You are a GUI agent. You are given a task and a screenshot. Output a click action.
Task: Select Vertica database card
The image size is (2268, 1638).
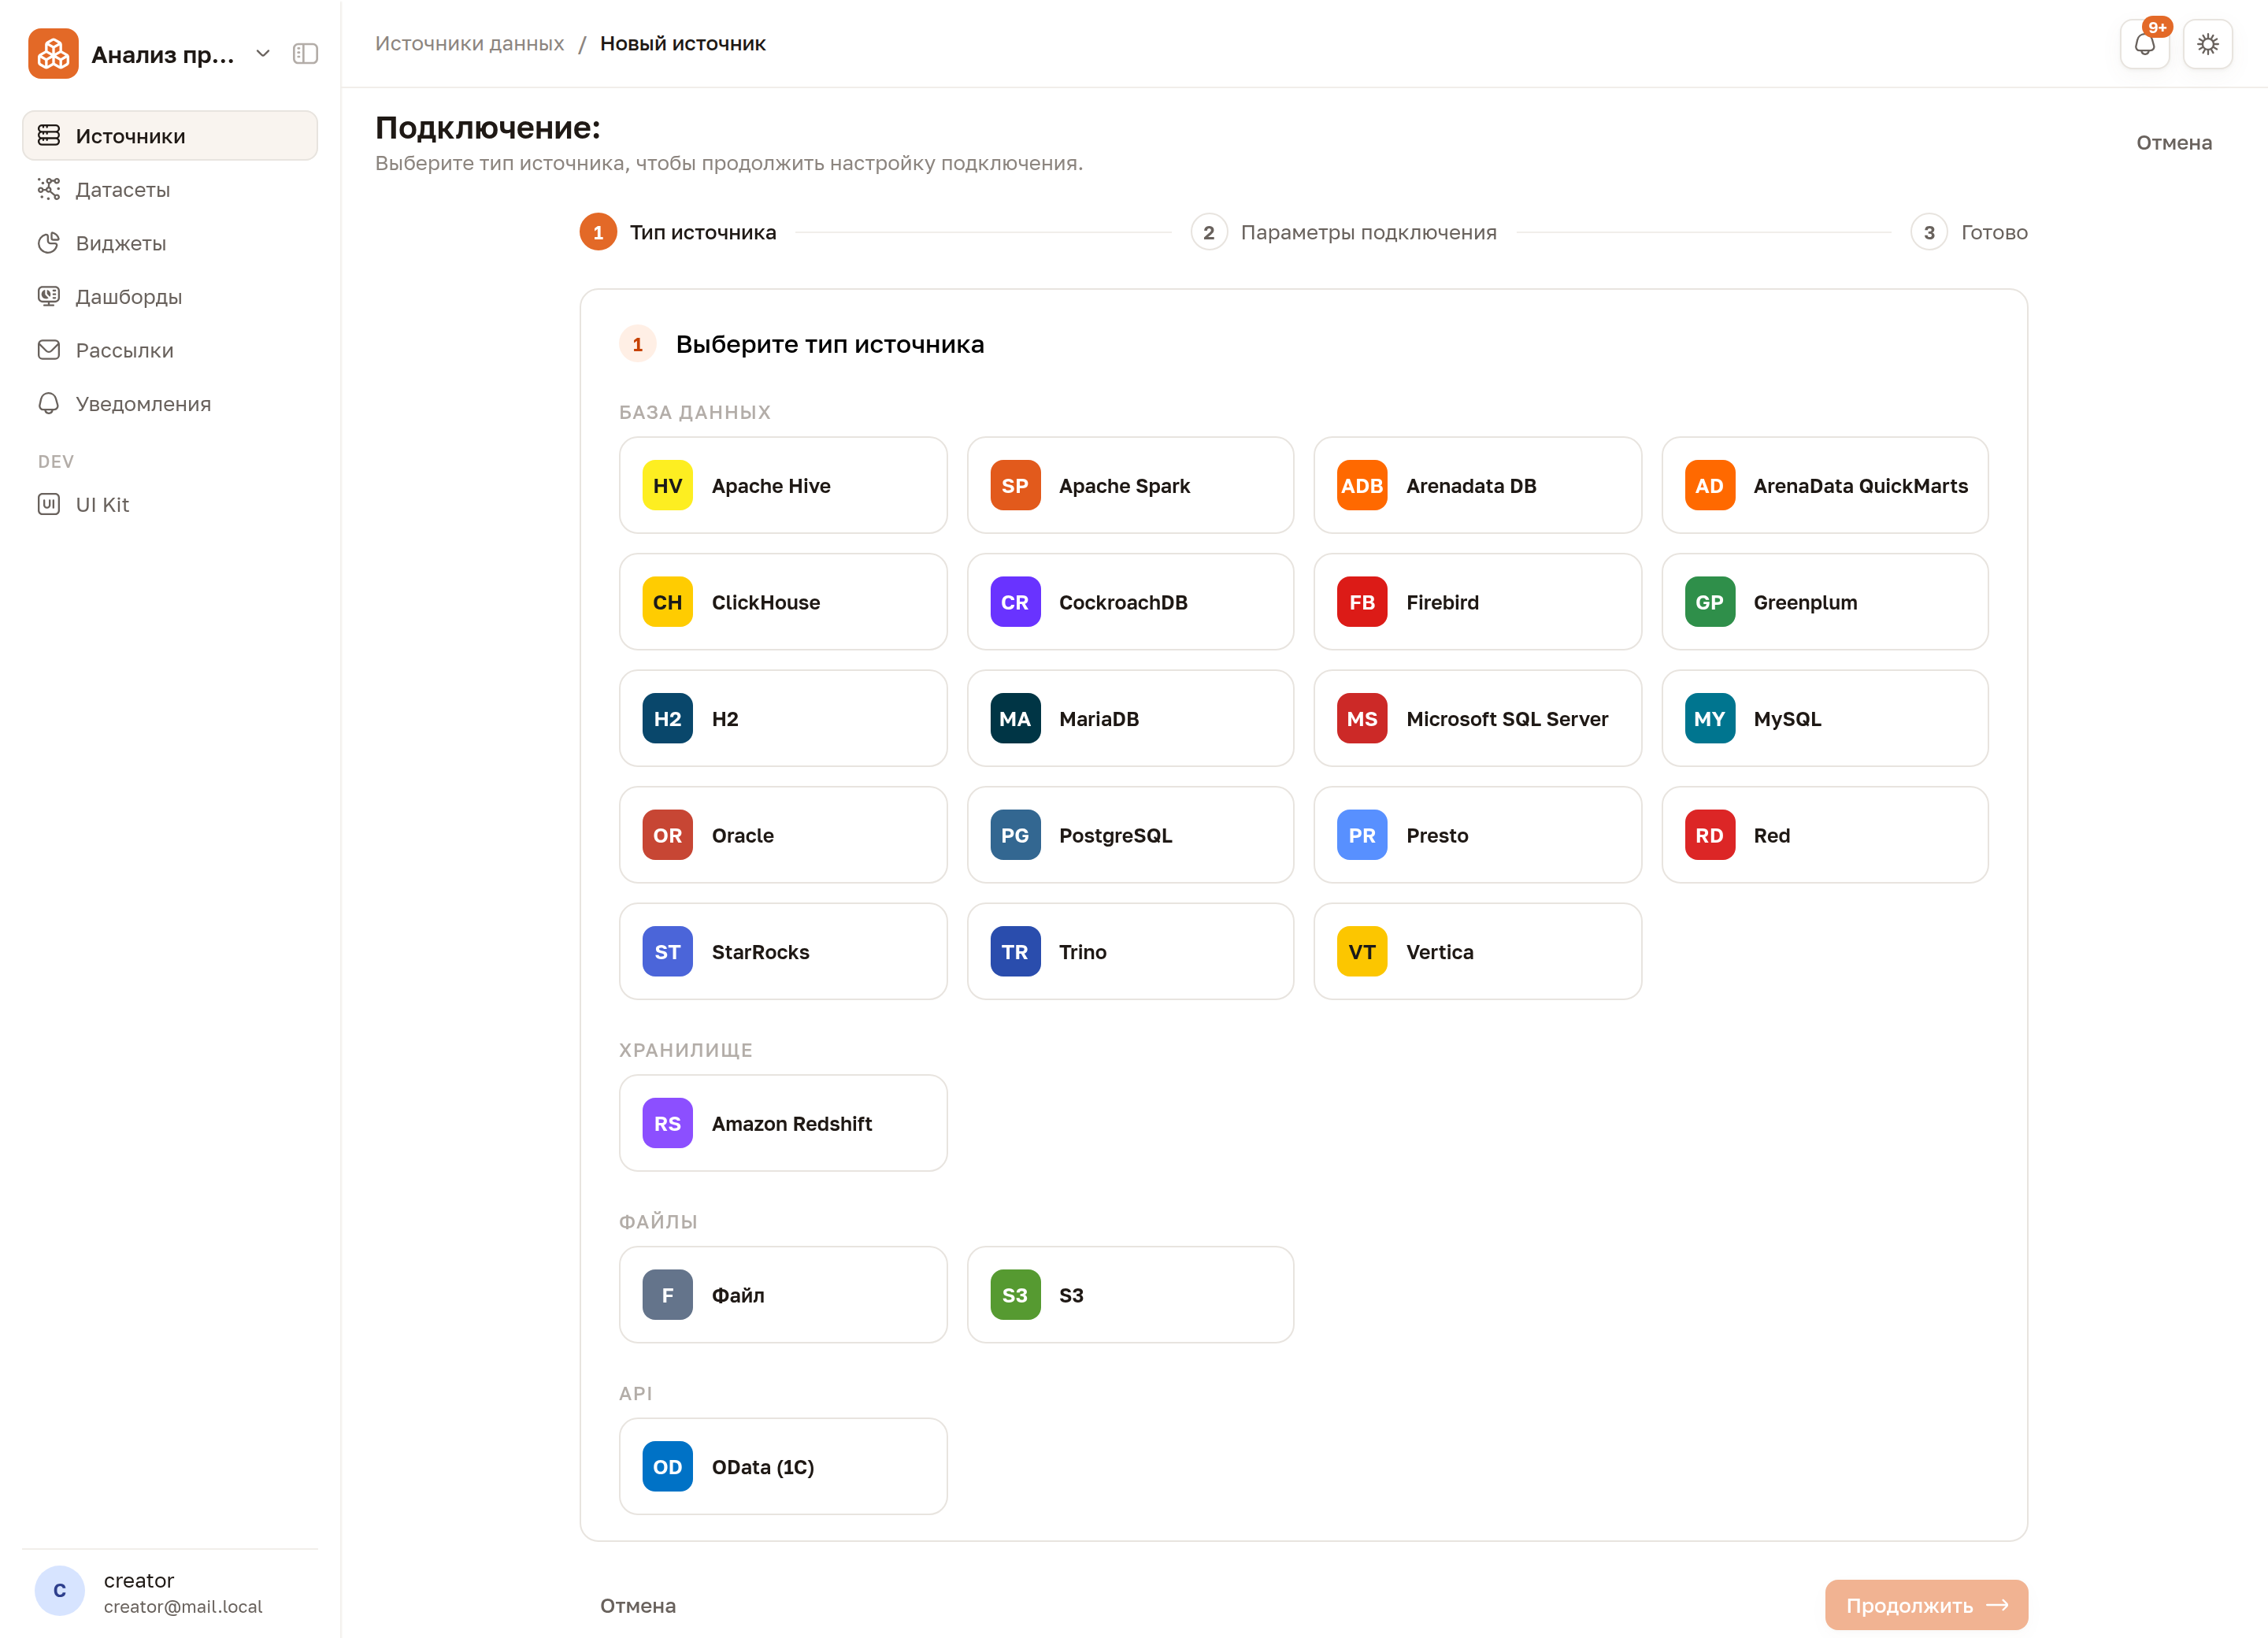click(1477, 951)
